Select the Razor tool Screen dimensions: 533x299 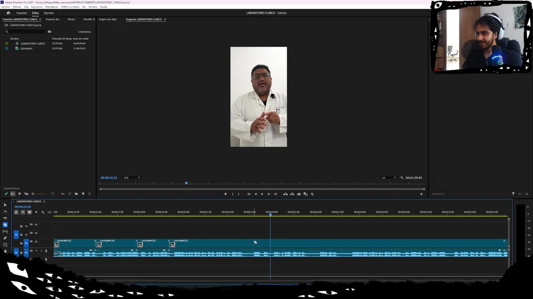(5, 225)
